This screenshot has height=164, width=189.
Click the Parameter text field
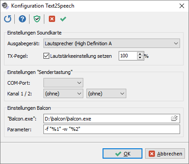click(x=112, y=129)
